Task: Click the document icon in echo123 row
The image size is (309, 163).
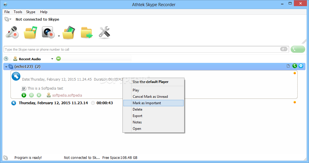Action: click(288, 66)
